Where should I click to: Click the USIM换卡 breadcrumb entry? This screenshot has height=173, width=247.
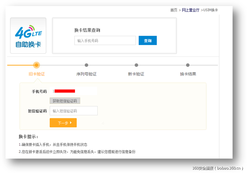click(x=210, y=10)
